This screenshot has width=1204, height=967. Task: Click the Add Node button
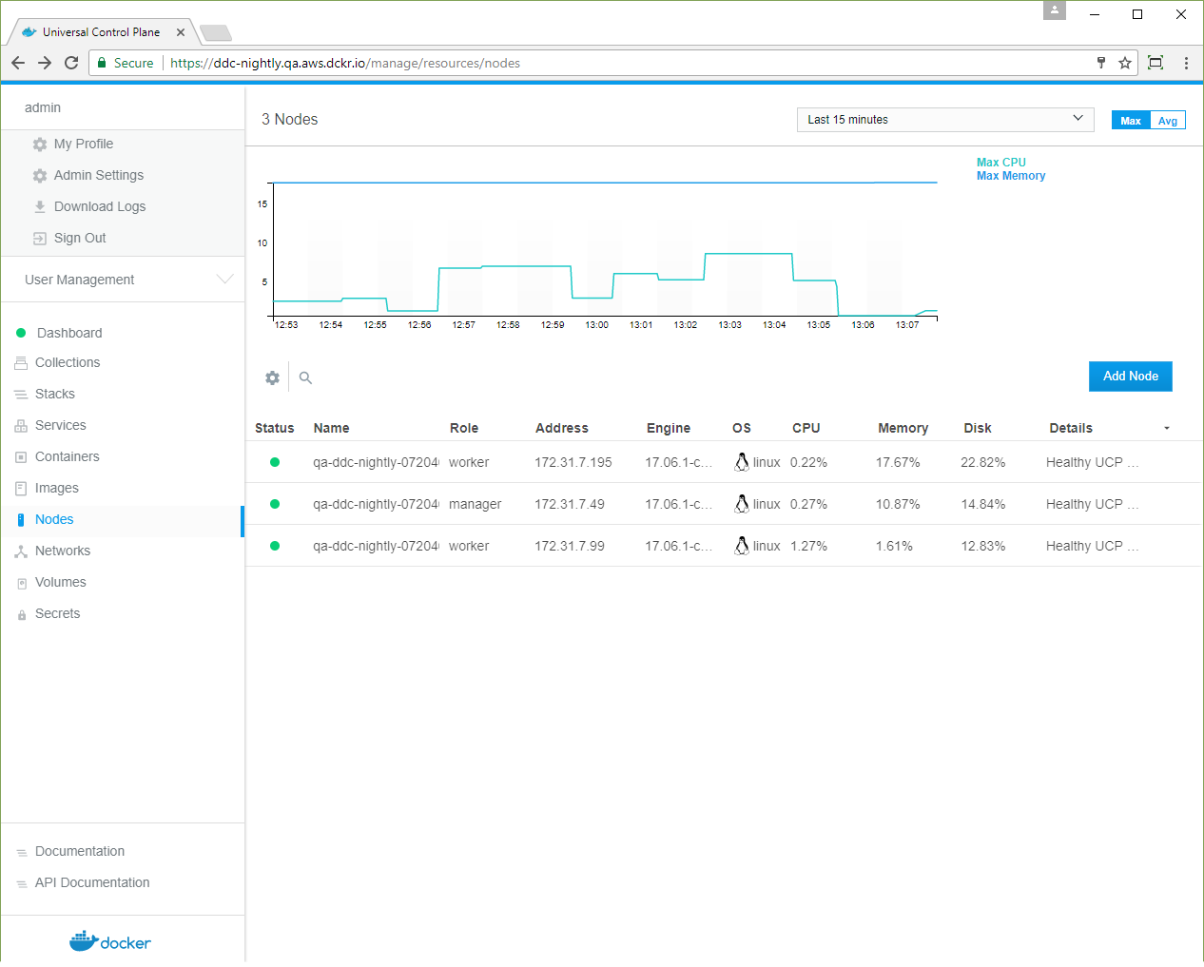(1130, 377)
